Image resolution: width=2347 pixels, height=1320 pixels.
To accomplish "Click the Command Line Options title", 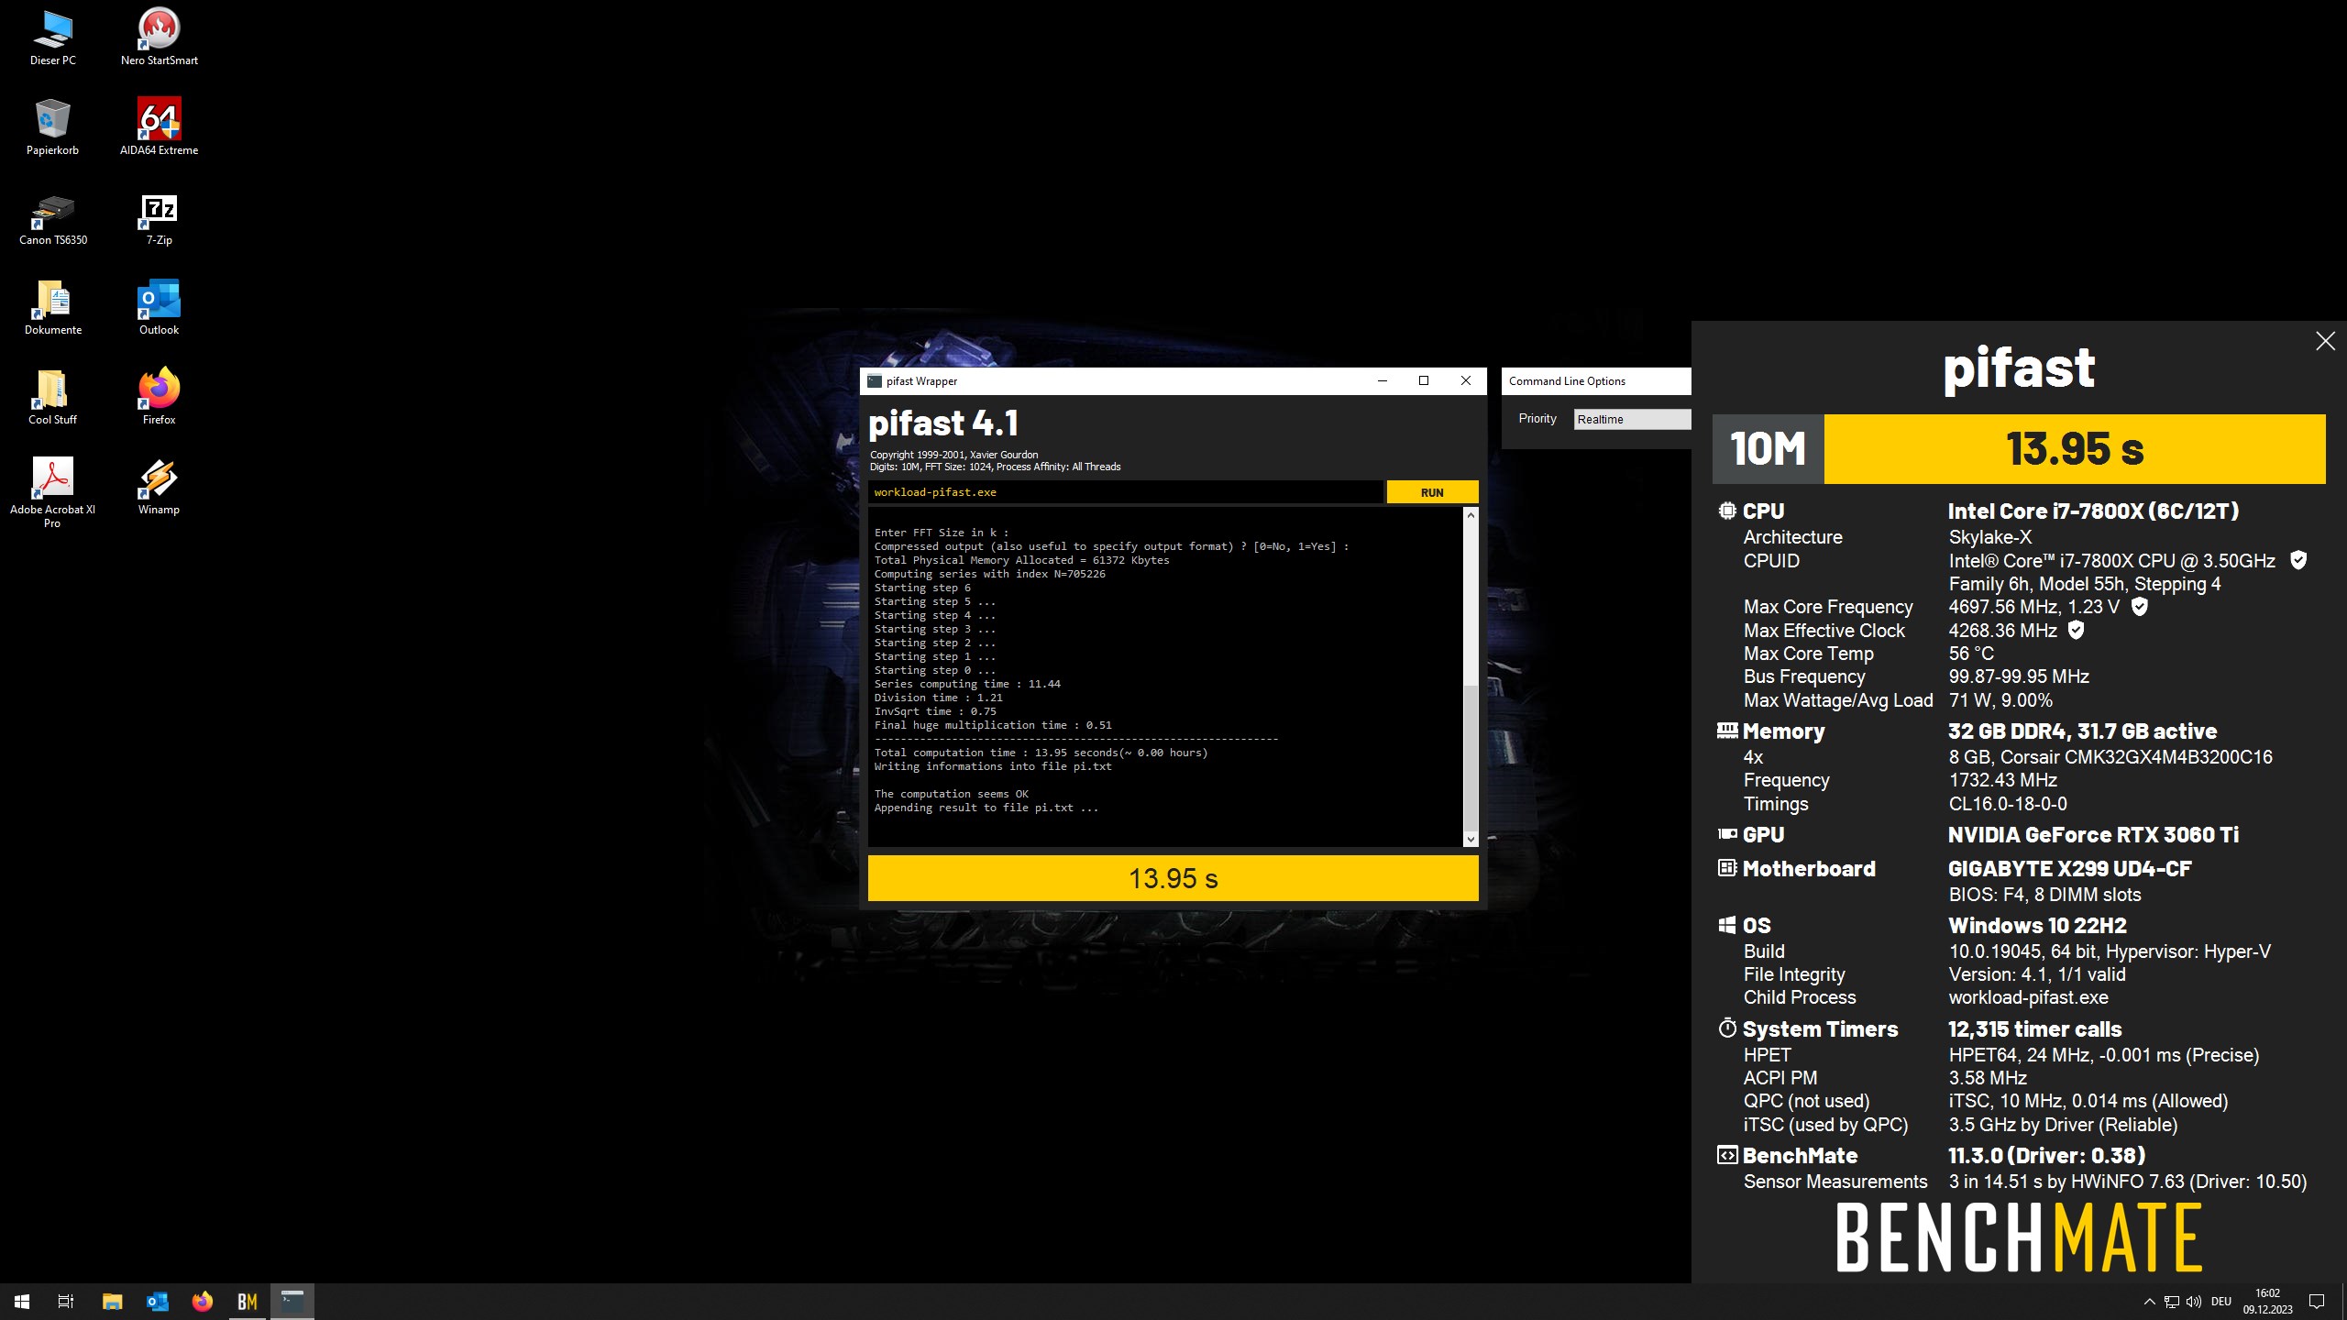I will (x=1567, y=381).
